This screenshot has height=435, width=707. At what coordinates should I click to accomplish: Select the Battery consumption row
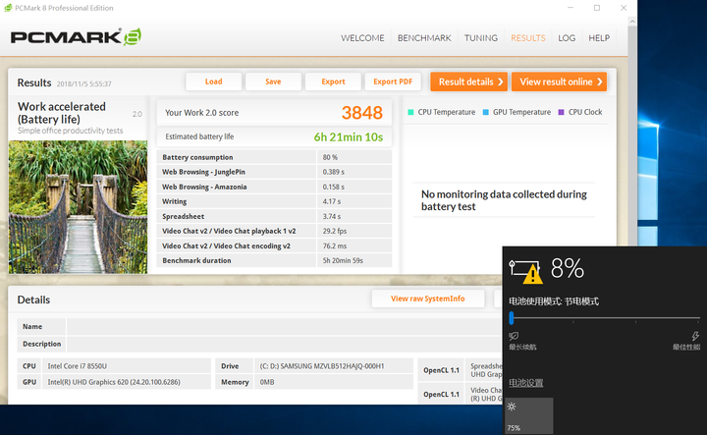click(x=274, y=157)
